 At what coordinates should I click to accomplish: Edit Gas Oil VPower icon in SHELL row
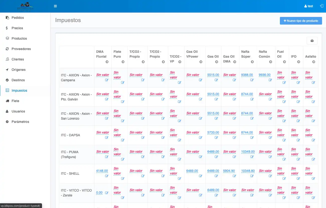pos(201,176)
